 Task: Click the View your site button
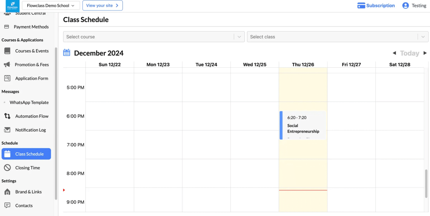102,5
